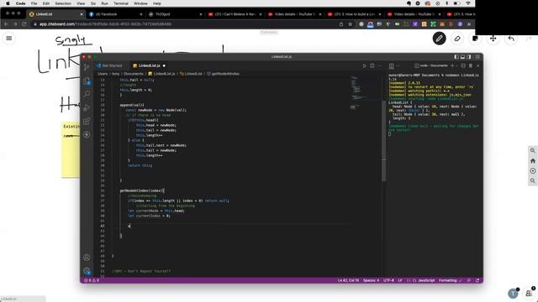Image resolution: width=538 pixels, height=302 pixels.
Task: Focus the browser address bar
Action: [185, 24]
